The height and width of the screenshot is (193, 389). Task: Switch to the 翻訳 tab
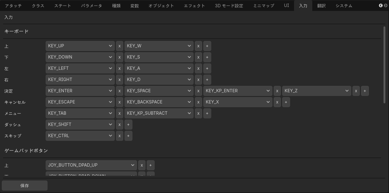pyautogui.click(x=321, y=6)
